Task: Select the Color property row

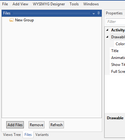Action: (x=119, y=44)
